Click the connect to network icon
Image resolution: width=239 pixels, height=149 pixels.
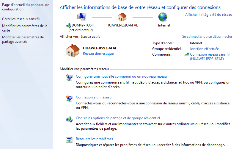coord(69,98)
